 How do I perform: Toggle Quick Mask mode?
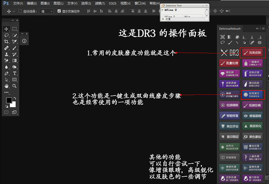pos(6,112)
